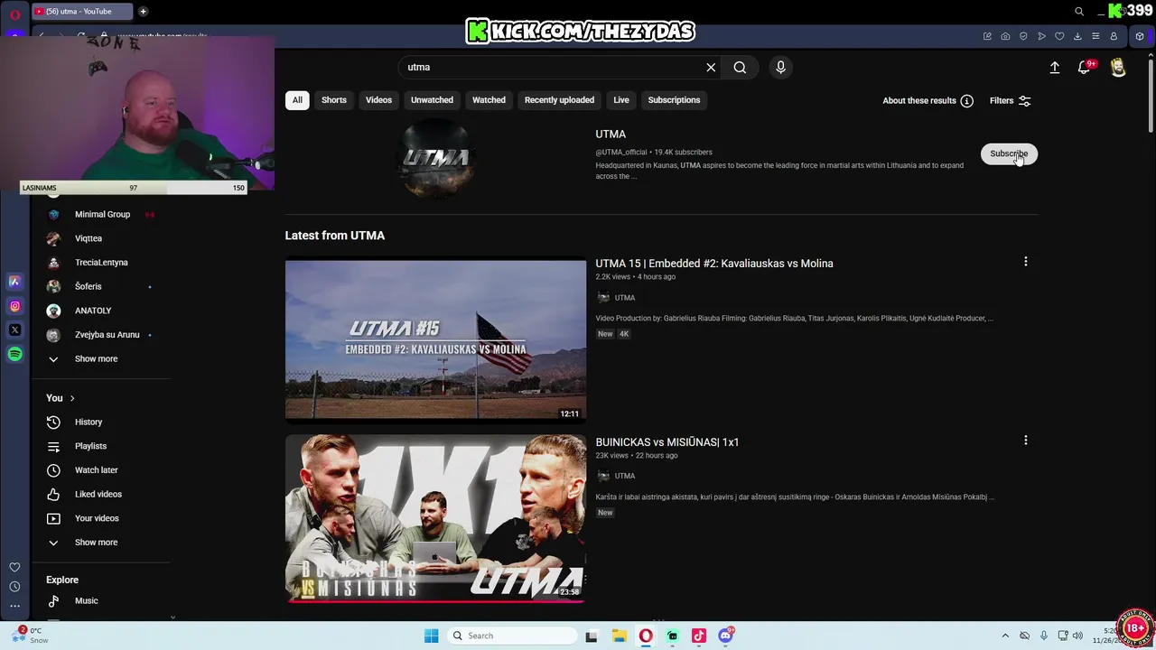Image resolution: width=1156 pixels, height=650 pixels.
Task: Open Opera sidebar three-dot setup
Action: 14,606
